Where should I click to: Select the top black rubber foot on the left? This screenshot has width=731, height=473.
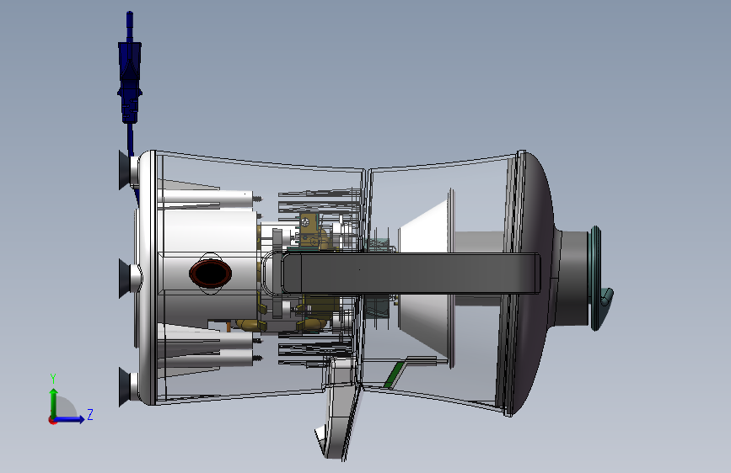(125, 170)
